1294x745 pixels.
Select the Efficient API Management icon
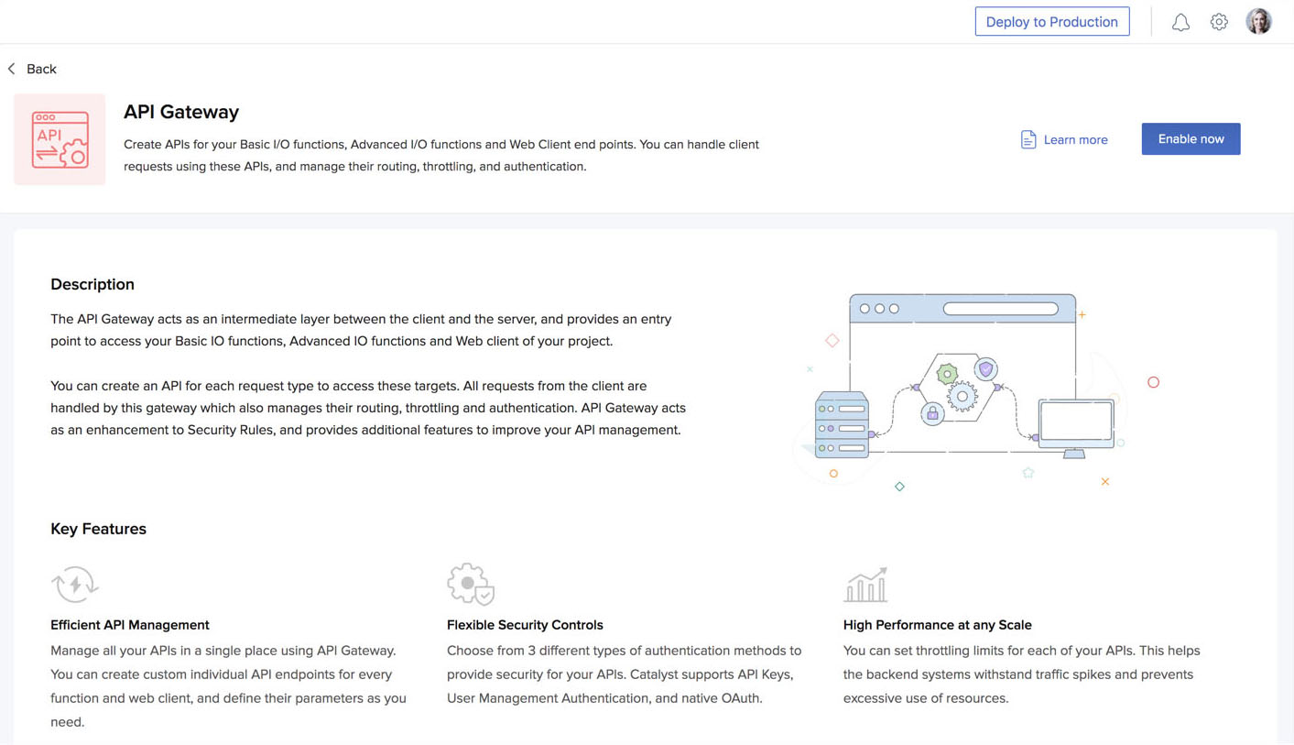(75, 584)
